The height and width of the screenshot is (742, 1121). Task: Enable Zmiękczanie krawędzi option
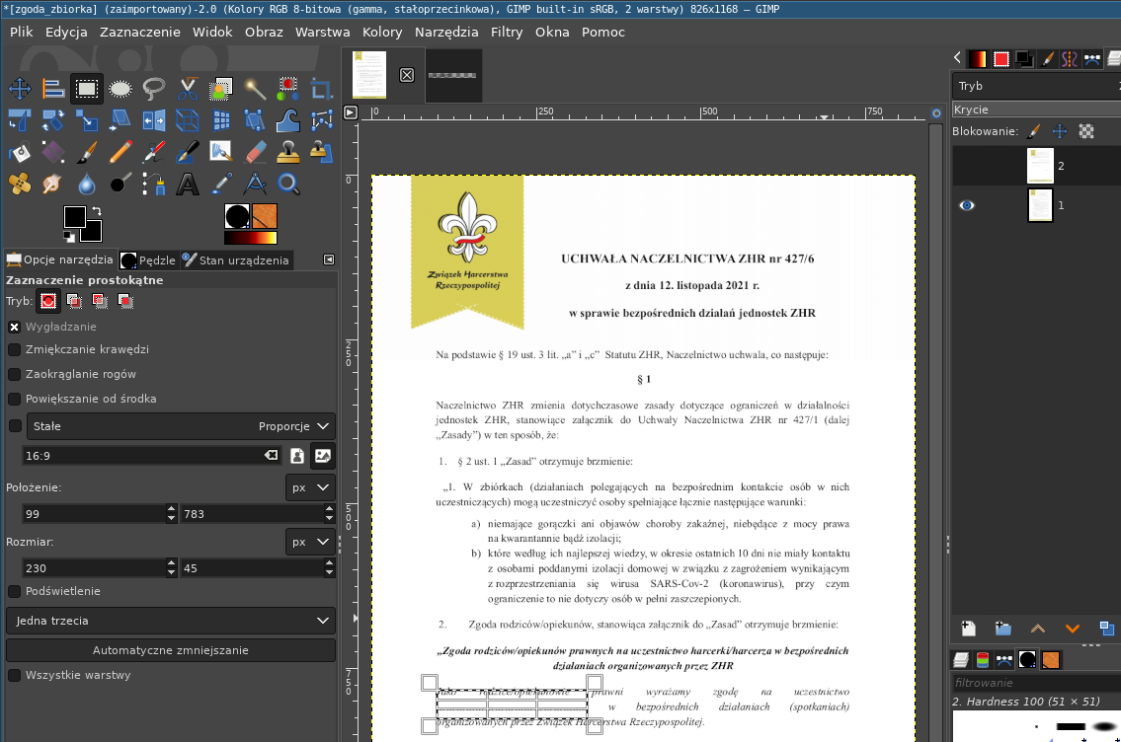click(14, 347)
